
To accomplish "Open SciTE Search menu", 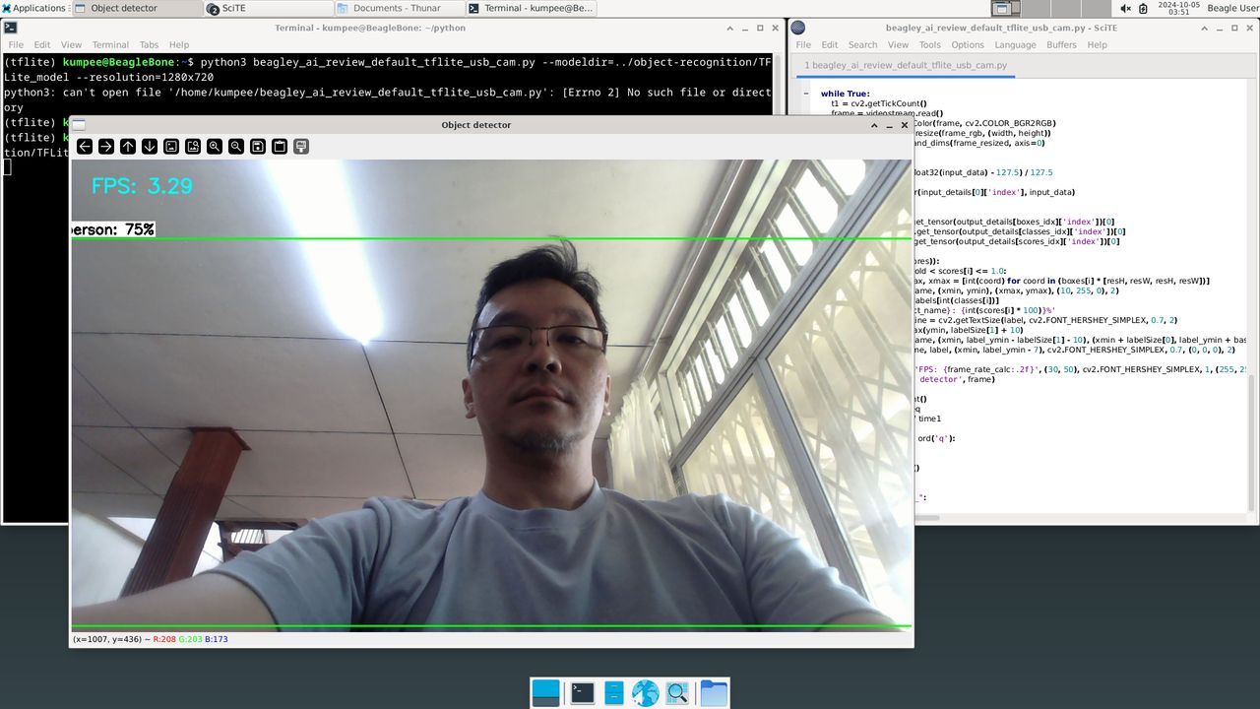I will [862, 44].
